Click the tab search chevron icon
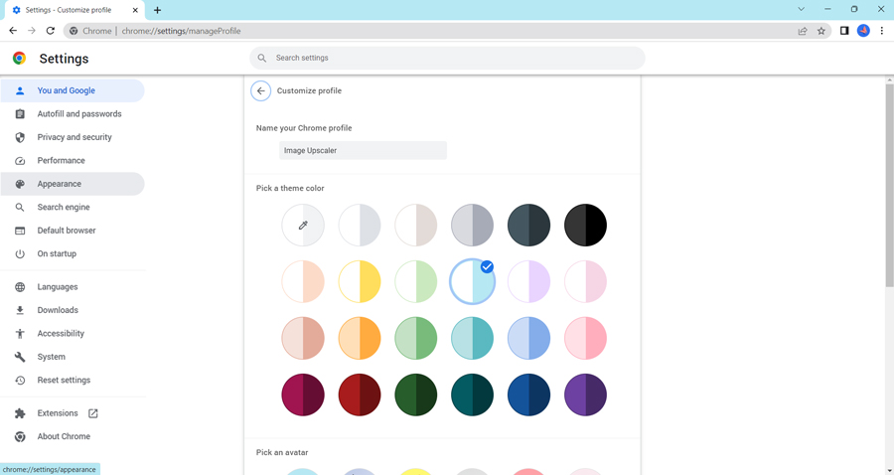This screenshot has height=475, width=894. 801,9
